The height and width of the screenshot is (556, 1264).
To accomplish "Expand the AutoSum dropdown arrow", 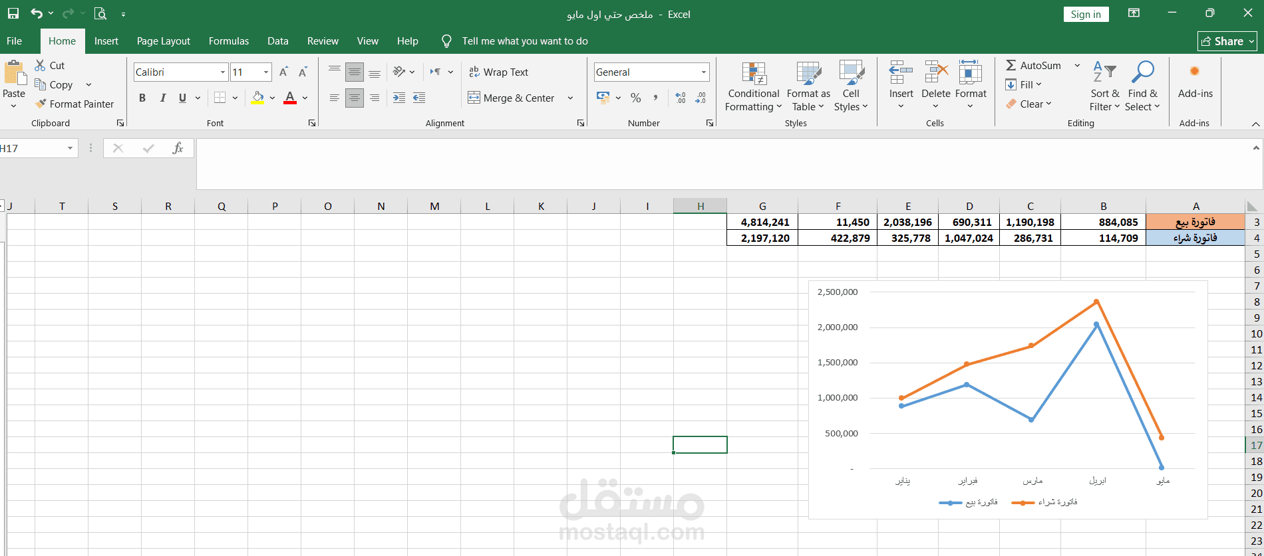I will coord(1077,65).
